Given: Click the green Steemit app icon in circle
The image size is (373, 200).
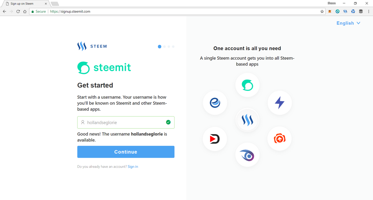Looking at the screenshot, I should point(247,85).
